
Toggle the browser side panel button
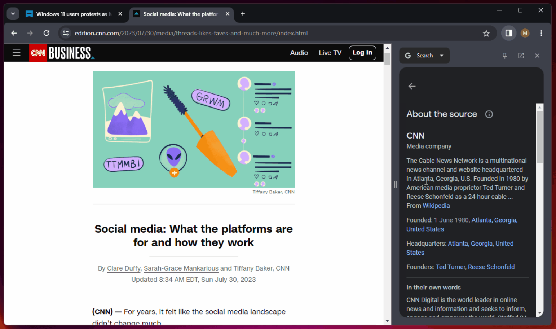509,33
